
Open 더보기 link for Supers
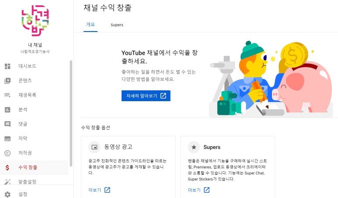tap(194, 190)
